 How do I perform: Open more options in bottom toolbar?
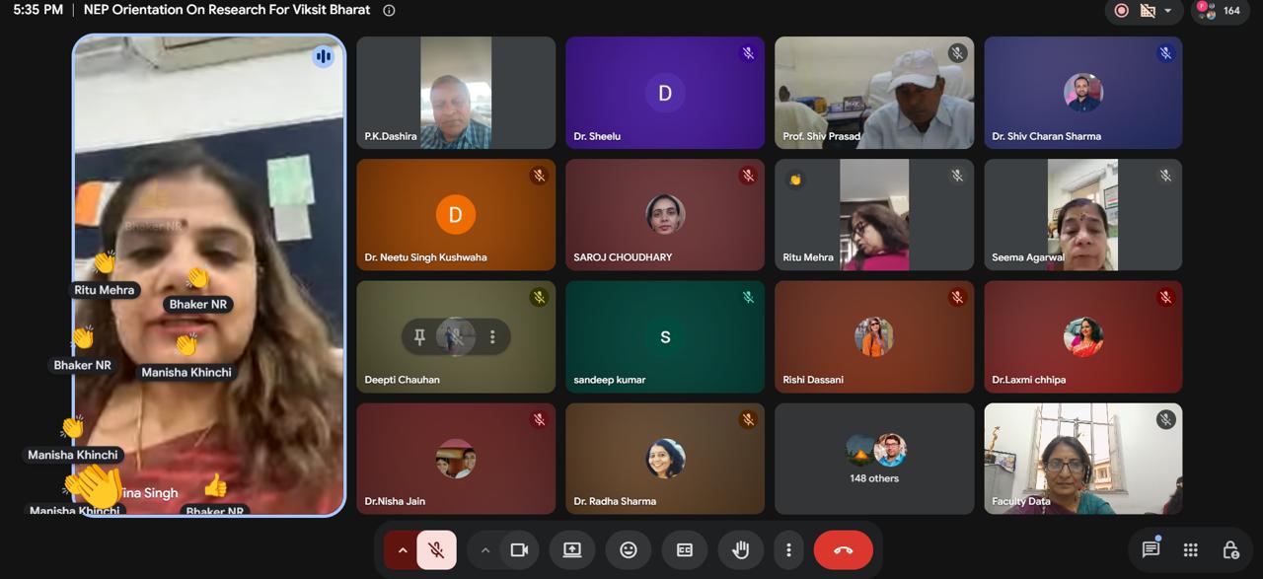point(788,550)
